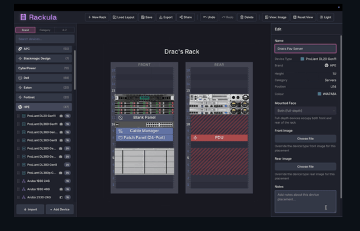Click the Edit panel scrollbar

pos(341,117)
